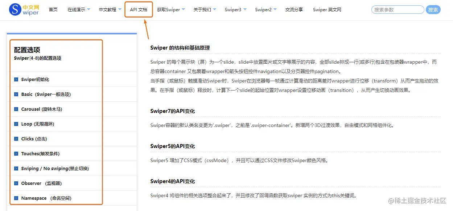Open Swiping / No swiping(禁止切换) link
Viewport: 453px width, 211px height.
(x=55, y=169)
